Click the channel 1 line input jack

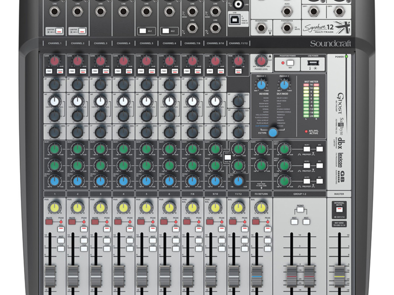coord(55,11)
